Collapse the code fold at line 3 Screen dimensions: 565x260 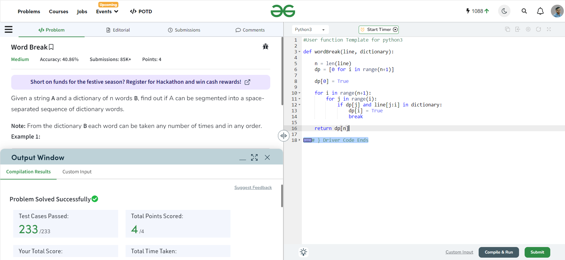click(299, 52)
